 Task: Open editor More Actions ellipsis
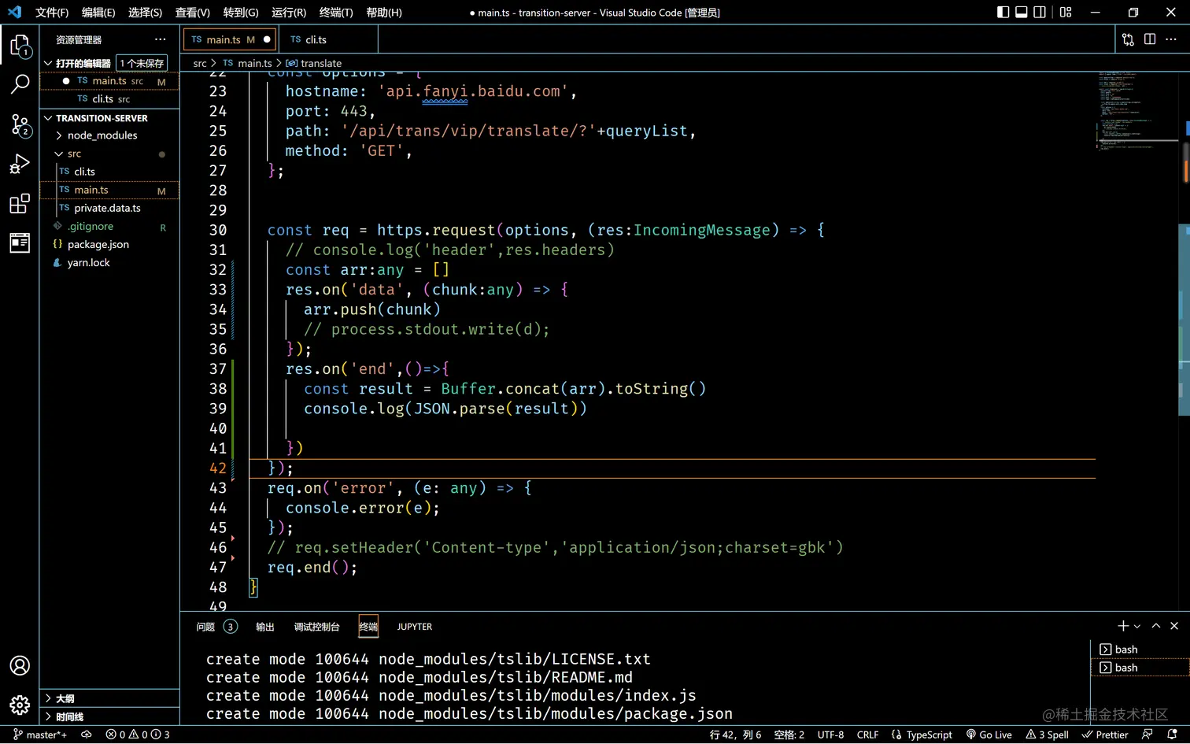(1171, 39)
